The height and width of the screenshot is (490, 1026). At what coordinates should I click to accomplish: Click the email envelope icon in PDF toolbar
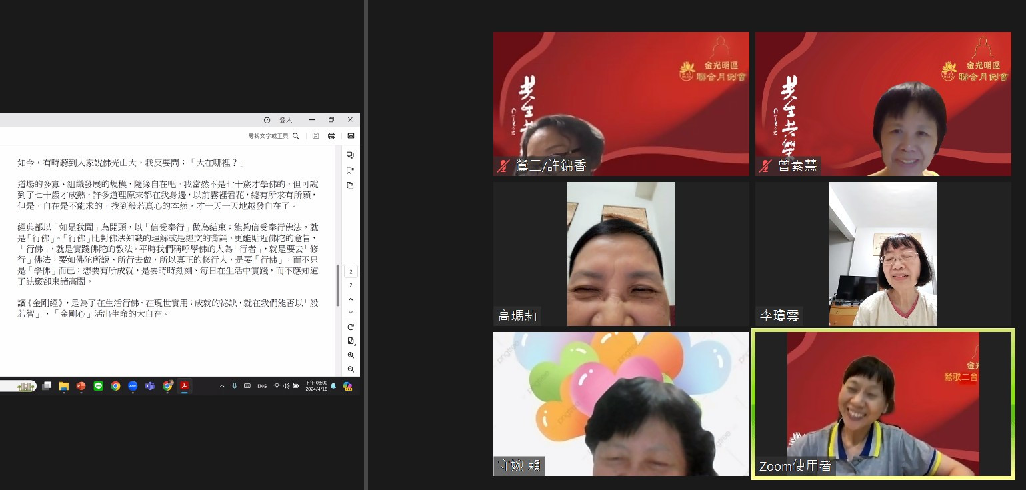coord(351,136)
